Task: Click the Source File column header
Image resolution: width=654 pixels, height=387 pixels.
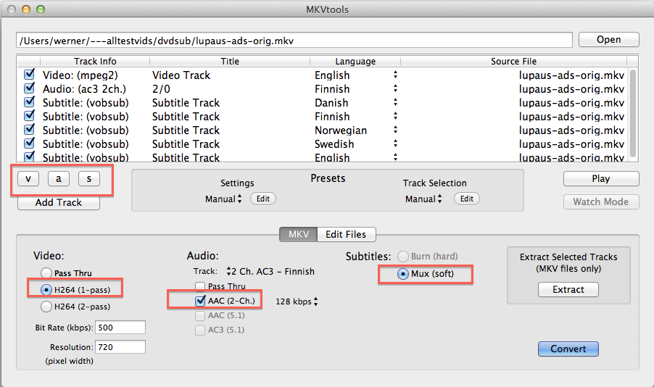Action: (x=514, y=62)
